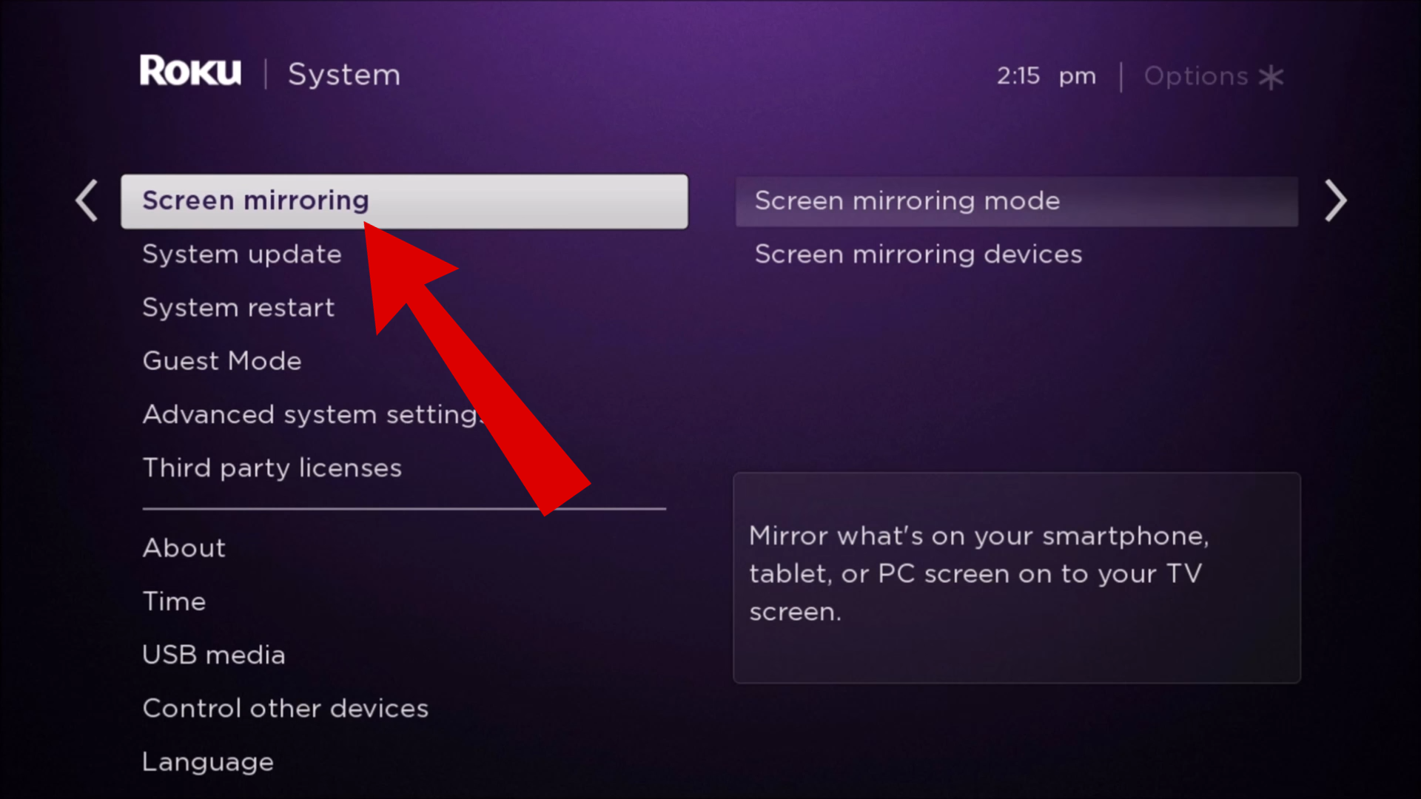
Task: Open the Language setting
Action: 208,763
